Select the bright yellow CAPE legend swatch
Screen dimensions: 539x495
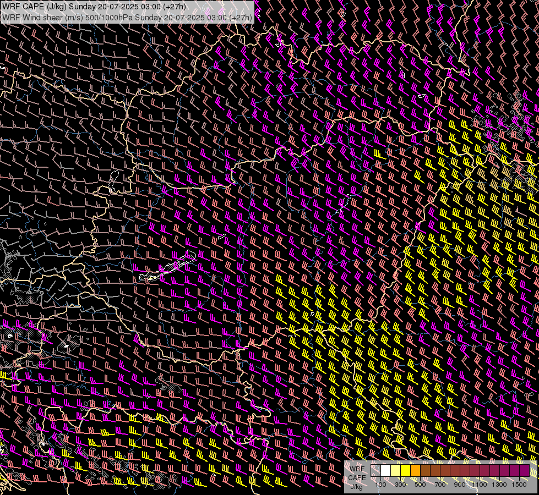[x=406, y=471]
